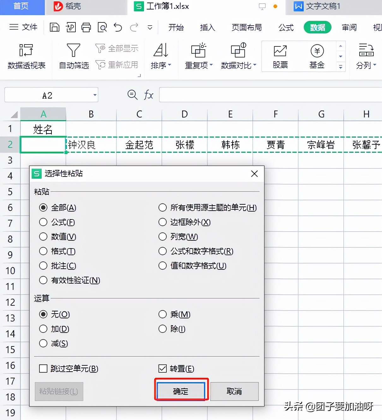Open the PivotTable (数据透视表) tool
Viewport: 382px width, 420px height.
pos(27,57)
